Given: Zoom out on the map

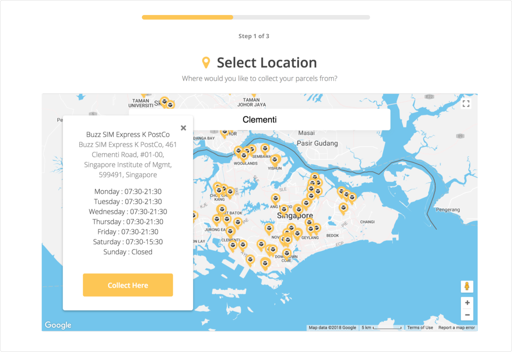Looking at the screenshot, I should pos(467,315).
